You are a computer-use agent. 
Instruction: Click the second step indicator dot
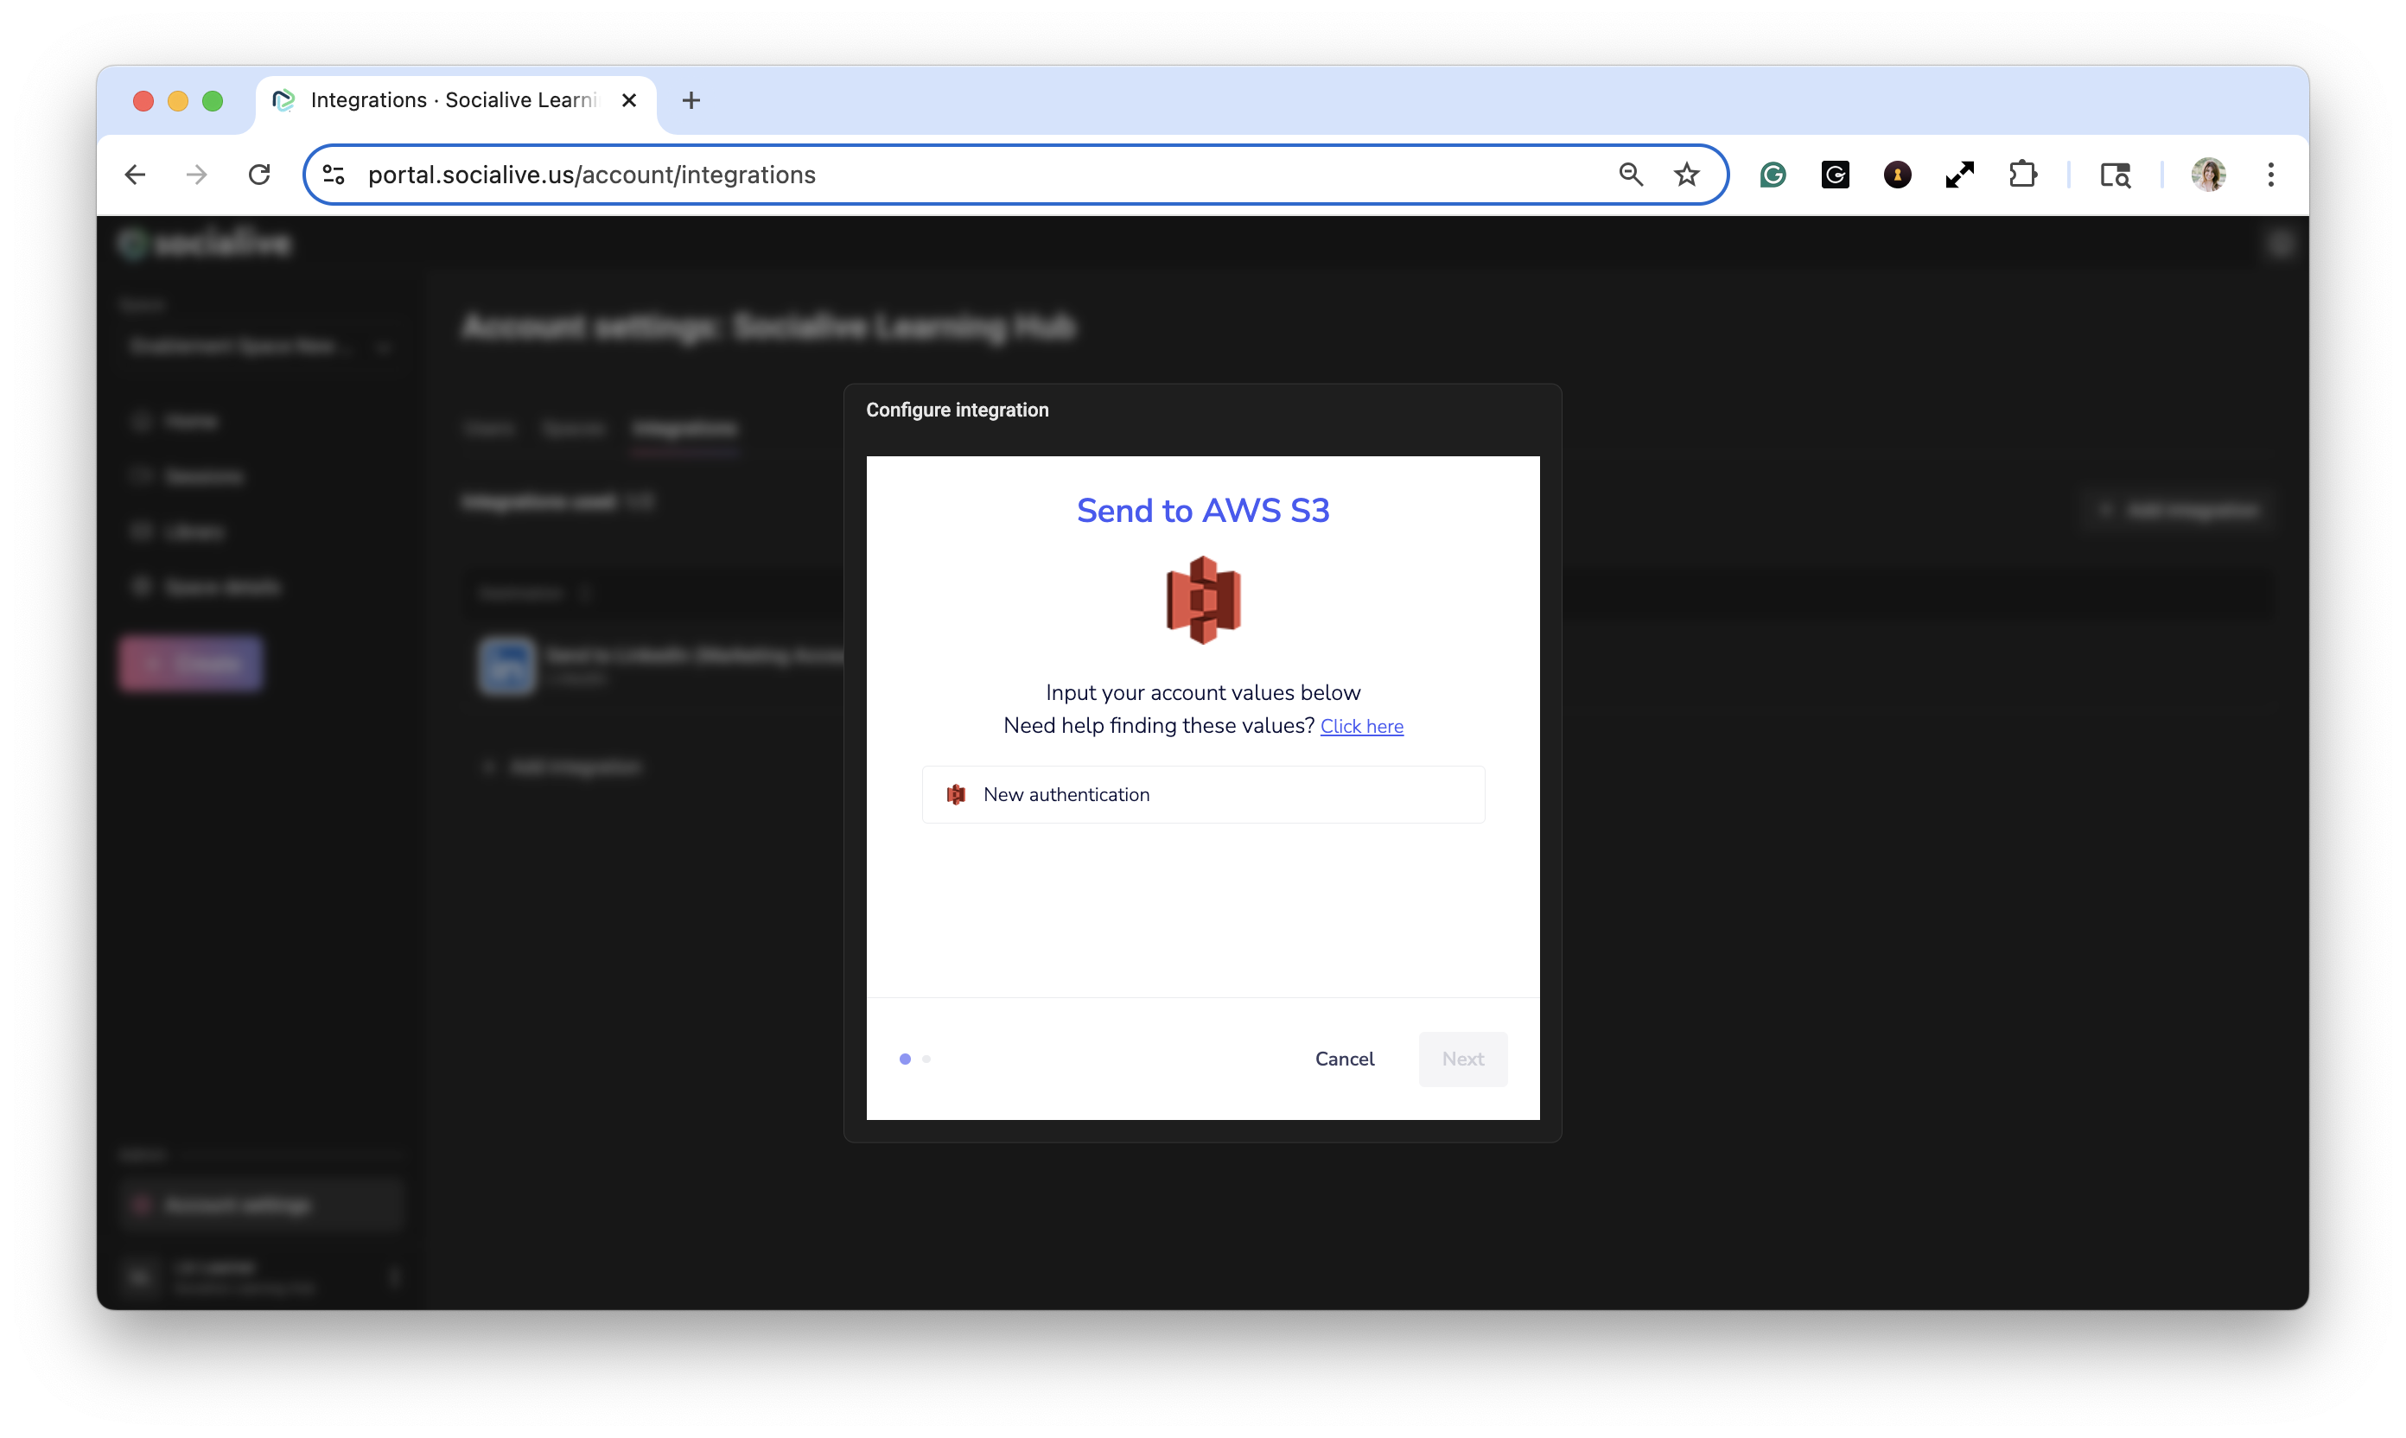pos(926,1059)
